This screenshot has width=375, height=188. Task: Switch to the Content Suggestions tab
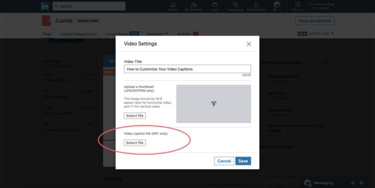coord(78,34)
